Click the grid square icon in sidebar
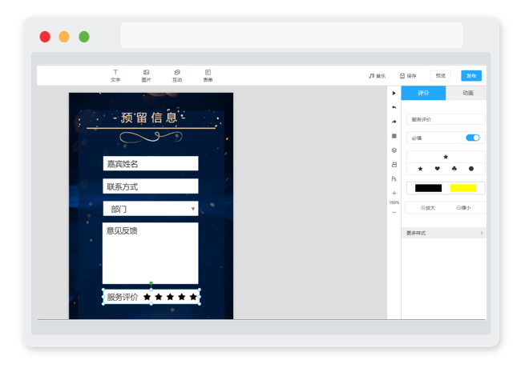Viewport: 529px width, 368px height. (x=394, y=136)
